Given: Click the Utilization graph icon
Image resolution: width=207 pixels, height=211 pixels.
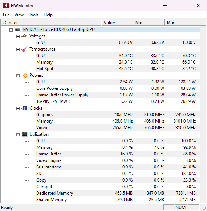Looking at the screenshot, I should pos(25,134).
